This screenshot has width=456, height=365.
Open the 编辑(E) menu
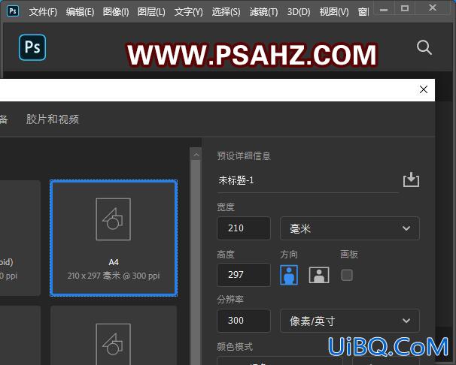coord(80,12)
